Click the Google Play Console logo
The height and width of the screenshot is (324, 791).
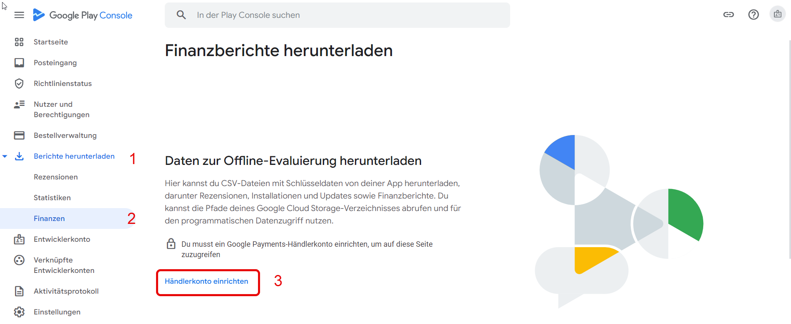82,15
